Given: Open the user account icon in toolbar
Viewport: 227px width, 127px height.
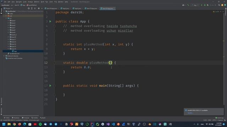Looking at the screenshot, I should coord(184,5).
